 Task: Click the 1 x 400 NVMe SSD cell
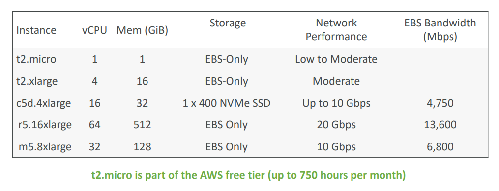click(x=227, y=103)
